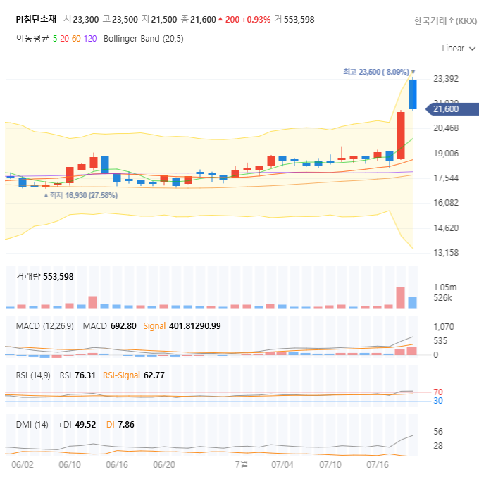
Task: Select the 20-day moving average label
Action: pyautogui.click(x=65, y=39)
